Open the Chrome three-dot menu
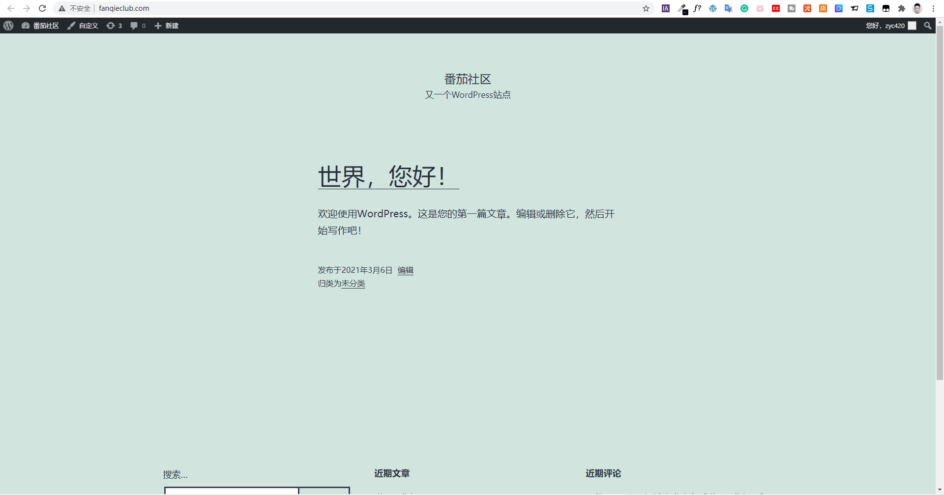Image resolution: width=944 pixels, height=495 pixels. (x=933, y=8)
